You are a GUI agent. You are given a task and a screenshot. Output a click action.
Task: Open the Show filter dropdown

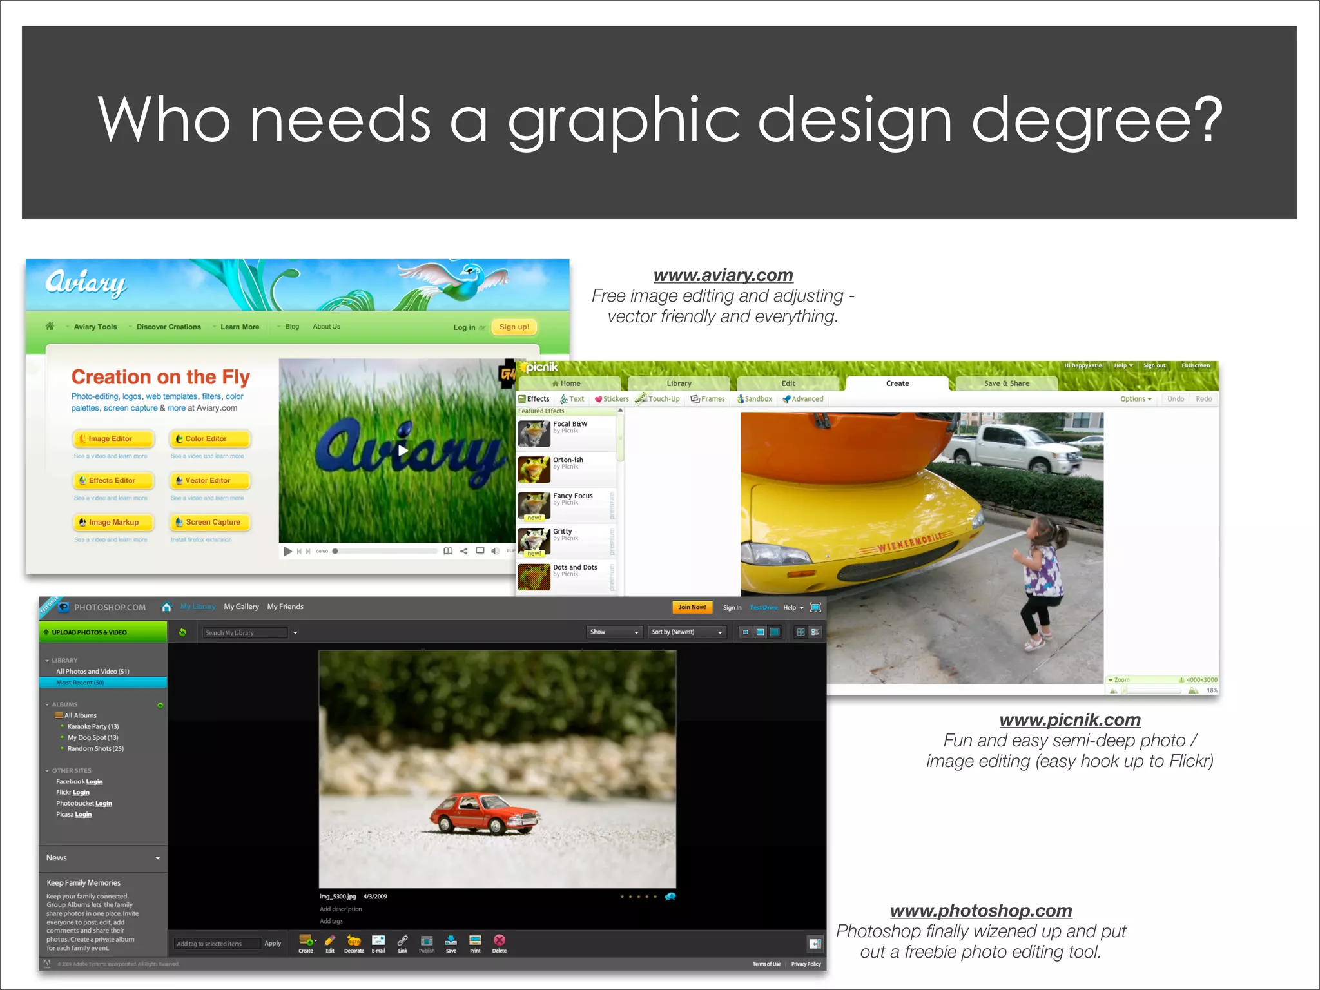tap(614, 632)
